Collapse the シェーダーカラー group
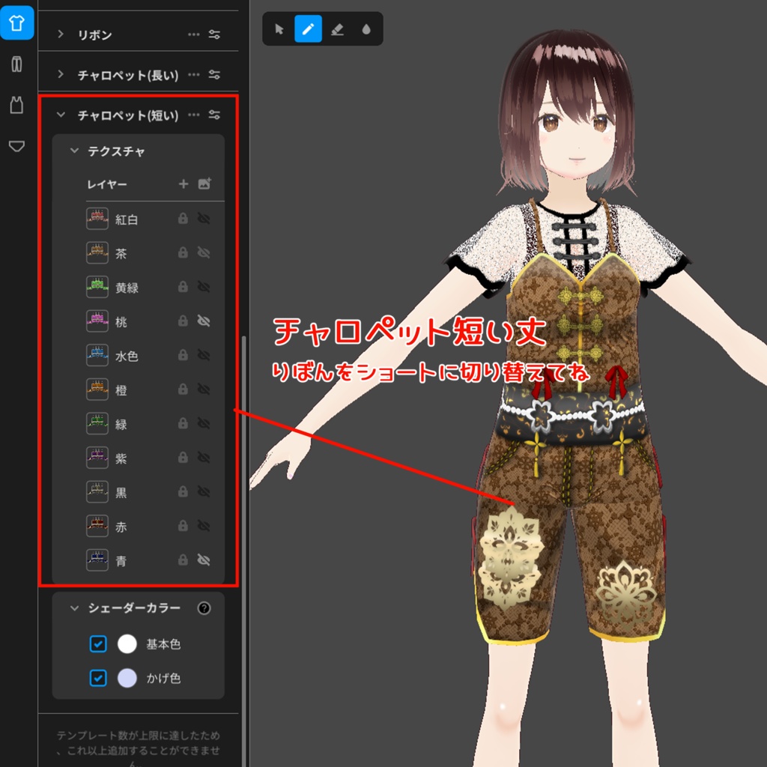767x767 pixels. (74, 608)
